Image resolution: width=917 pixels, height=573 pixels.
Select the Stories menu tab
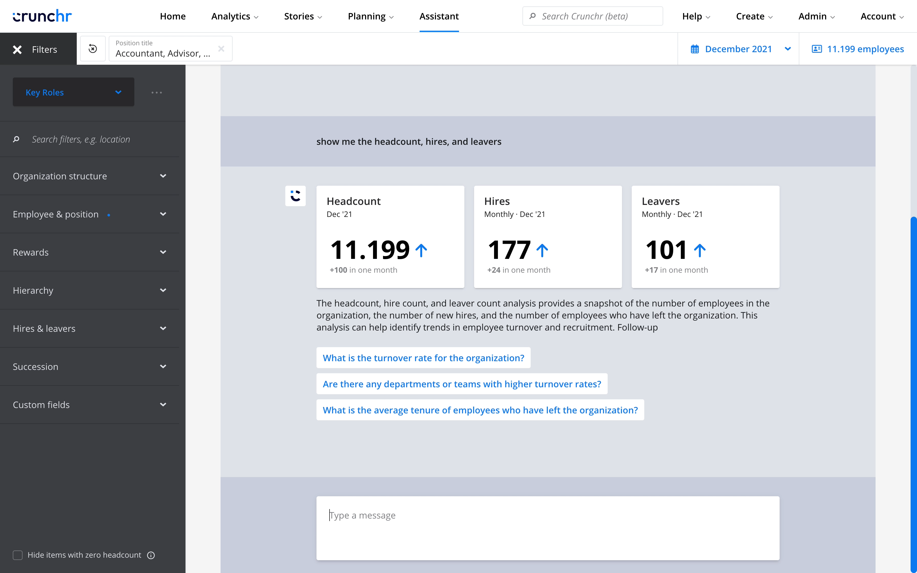coord(302,16)
